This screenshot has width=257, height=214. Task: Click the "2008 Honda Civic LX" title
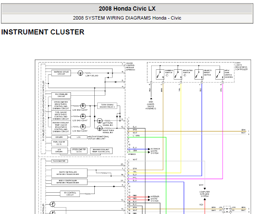click(x=127, y=9)
